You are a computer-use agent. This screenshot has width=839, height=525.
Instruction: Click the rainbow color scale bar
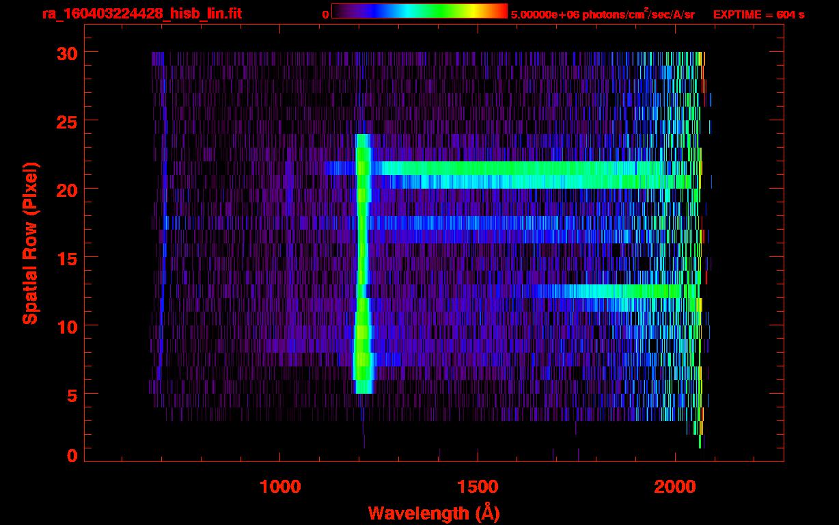pyautogui.click(x=419, y=11)
